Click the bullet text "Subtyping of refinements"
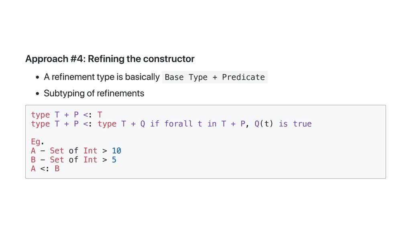This screenshot has height=231, width=411. click(94, 93)
